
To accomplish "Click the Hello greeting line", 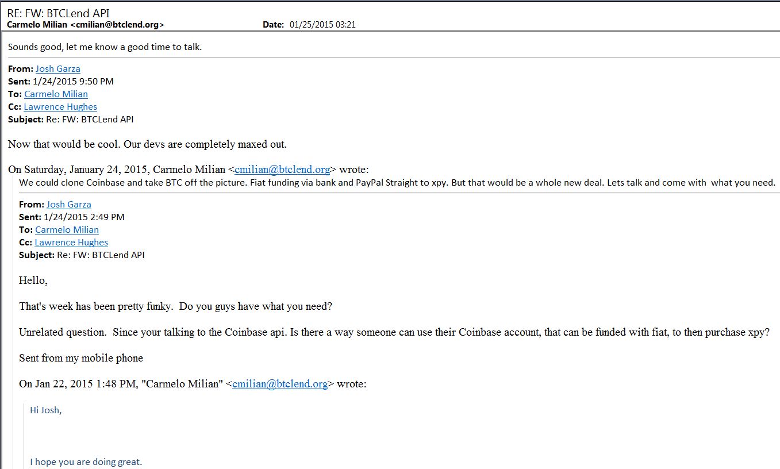I will (x=33, y=281).
